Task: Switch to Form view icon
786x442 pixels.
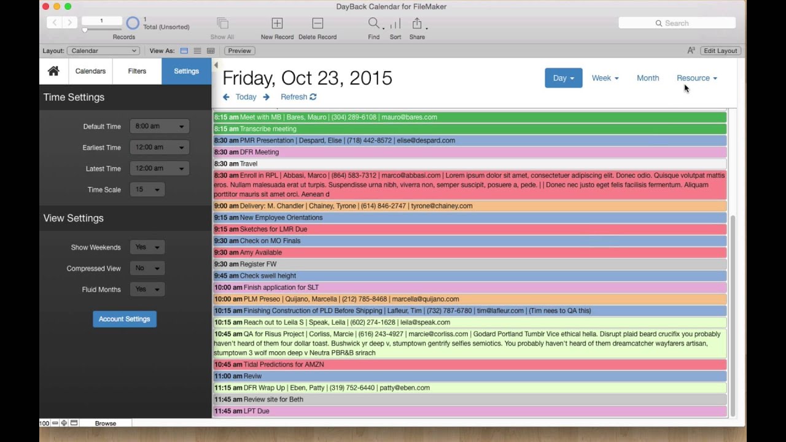Action: (x=184, y=51)
